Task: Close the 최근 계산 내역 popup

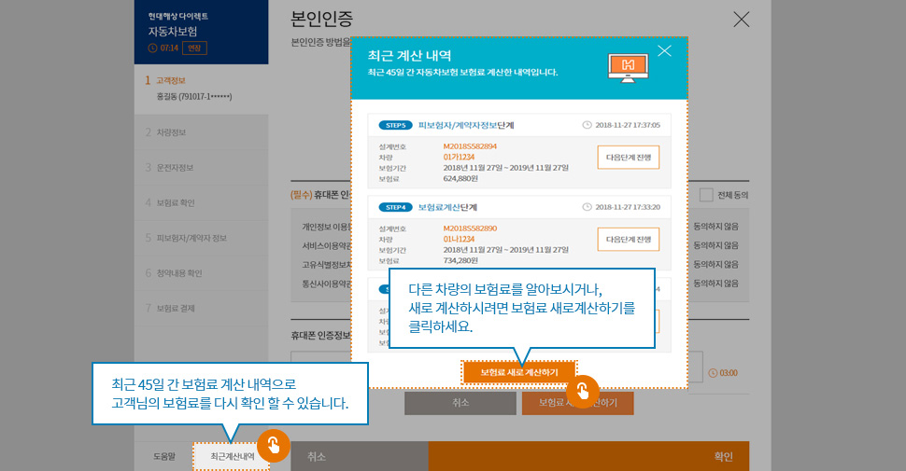Action: pyautogui.click(x=664, y=50)
